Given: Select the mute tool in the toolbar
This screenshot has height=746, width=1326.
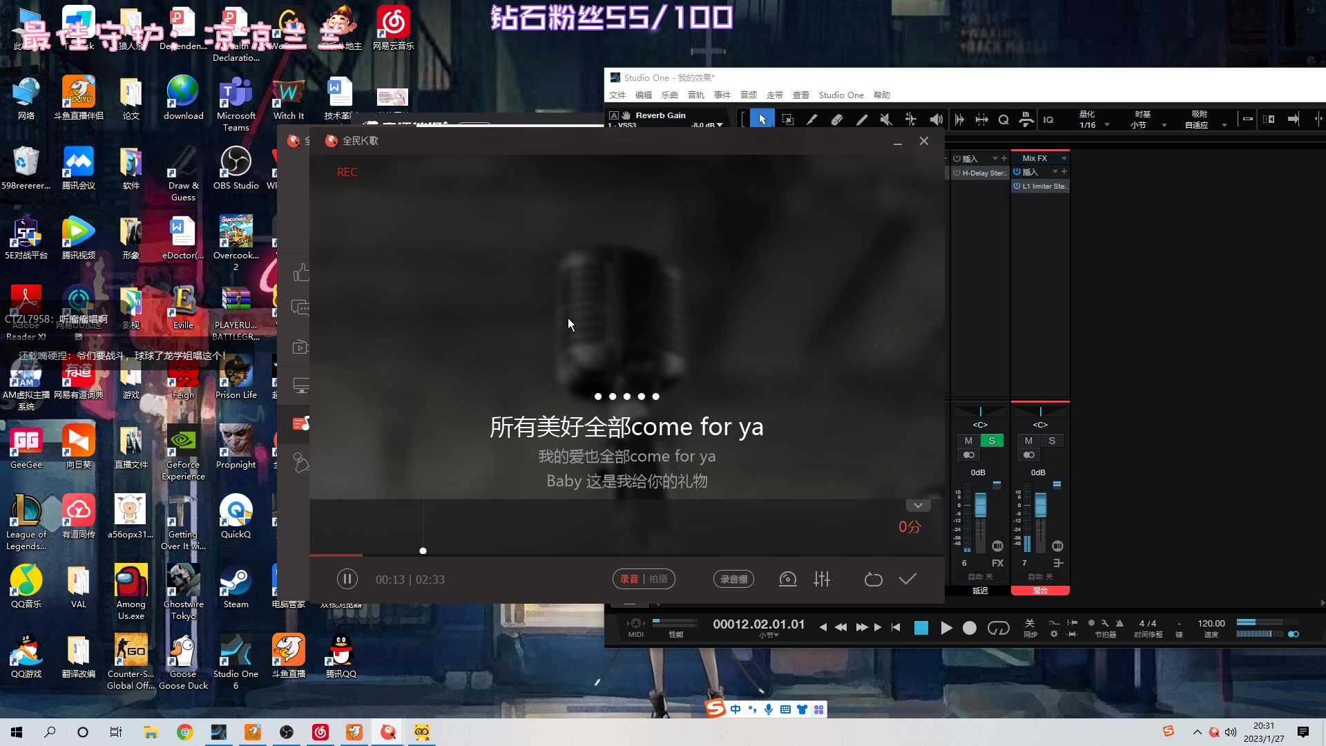Looking at the screenshot, I should click(x=887, y=119).
